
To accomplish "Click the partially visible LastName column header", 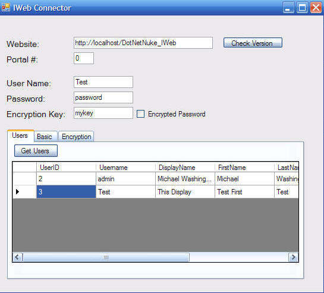I will [x=287, y=167].
